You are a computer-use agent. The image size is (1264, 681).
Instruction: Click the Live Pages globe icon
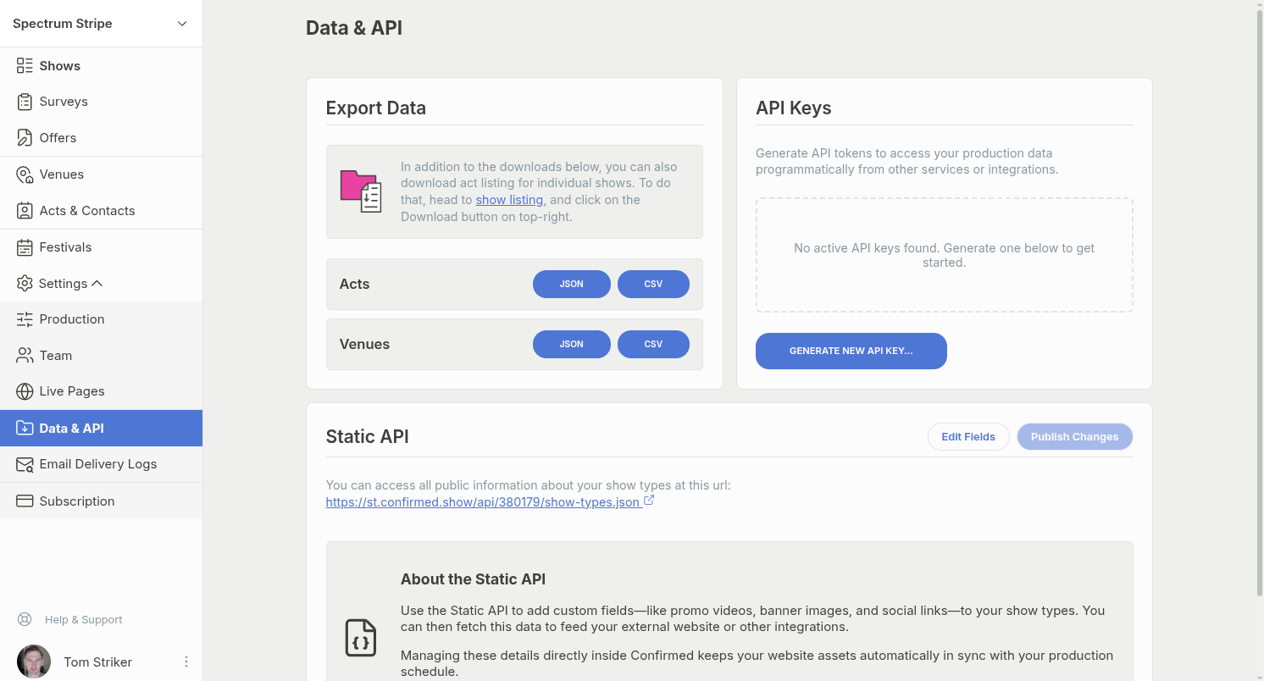pyautogui.click(x=25, y=391)
